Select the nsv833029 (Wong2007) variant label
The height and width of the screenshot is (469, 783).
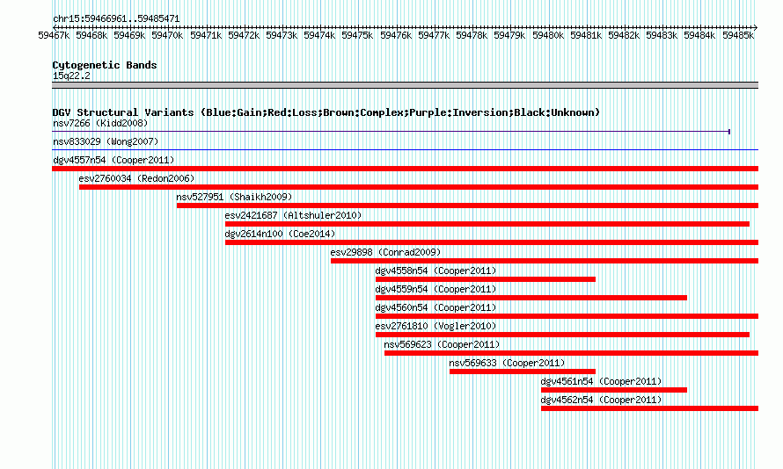pos(106,141)
